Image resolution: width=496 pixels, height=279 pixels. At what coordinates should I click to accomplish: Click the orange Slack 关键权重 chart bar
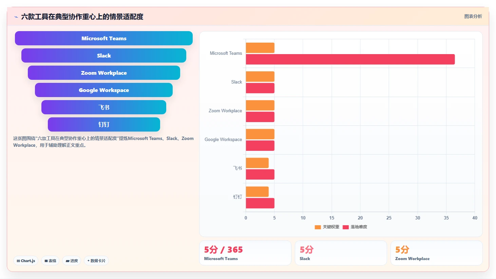pos(260,76)
